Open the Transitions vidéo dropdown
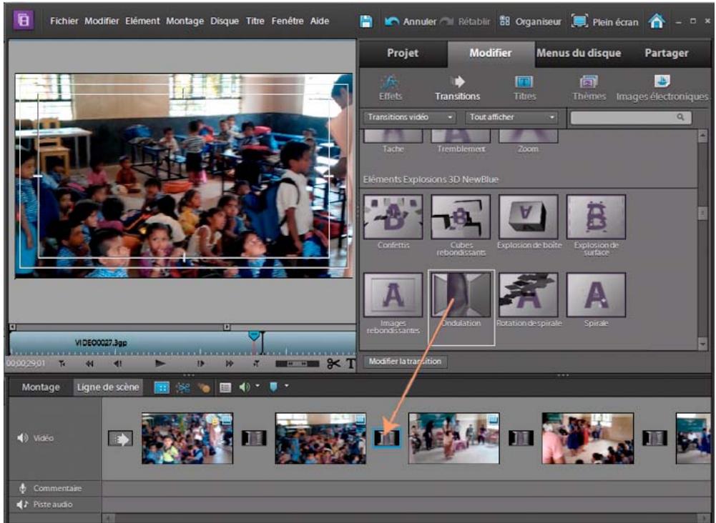Viewport: 716px width, 523px height. (408, 115)
